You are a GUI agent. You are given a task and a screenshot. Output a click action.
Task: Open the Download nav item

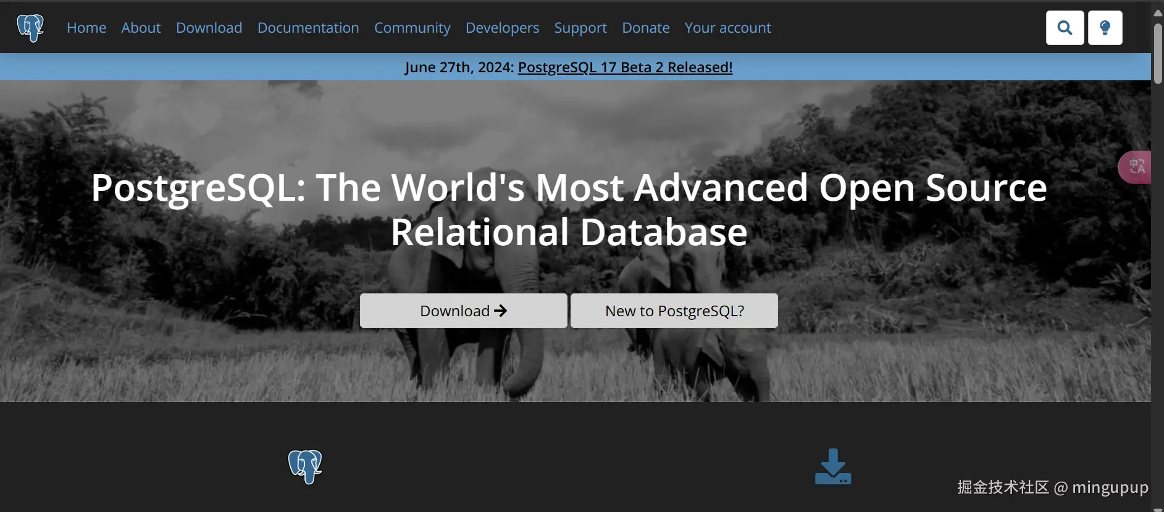point(209,28)
